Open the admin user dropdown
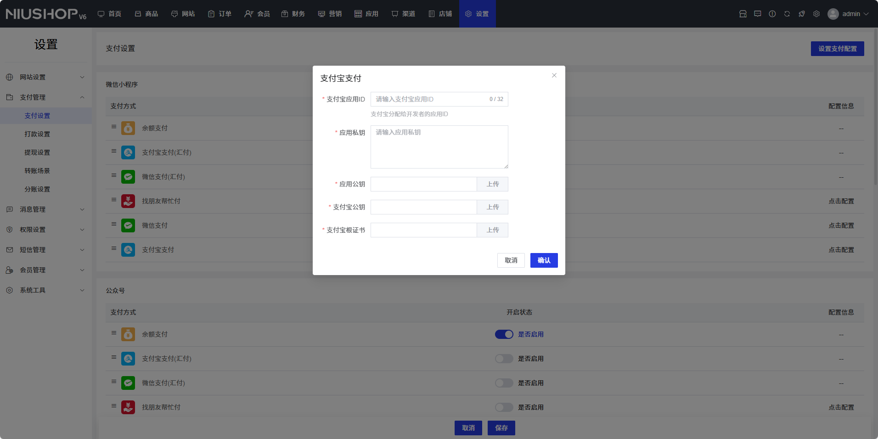Image resolution: width=878 pixels, height=439 pixels. pos(848,14)
